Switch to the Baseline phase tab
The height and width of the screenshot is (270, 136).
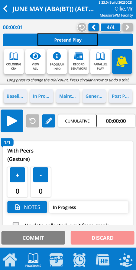pos(15,96)
